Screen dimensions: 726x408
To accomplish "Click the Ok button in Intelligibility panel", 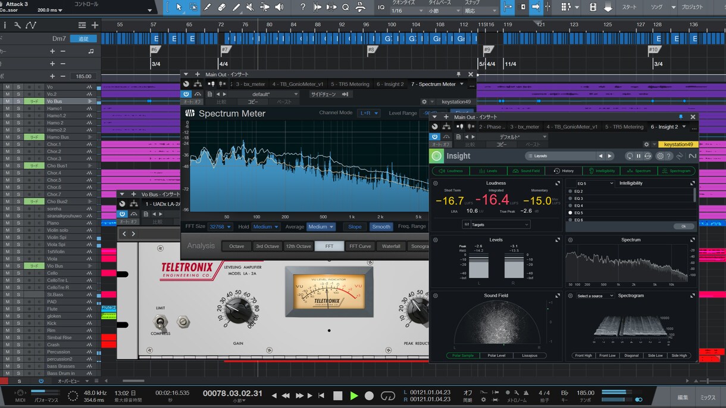I will [x=683, y=226].
